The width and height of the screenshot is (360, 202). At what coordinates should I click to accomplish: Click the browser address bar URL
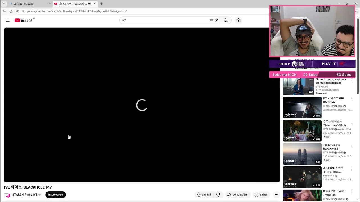pos(74,11)
